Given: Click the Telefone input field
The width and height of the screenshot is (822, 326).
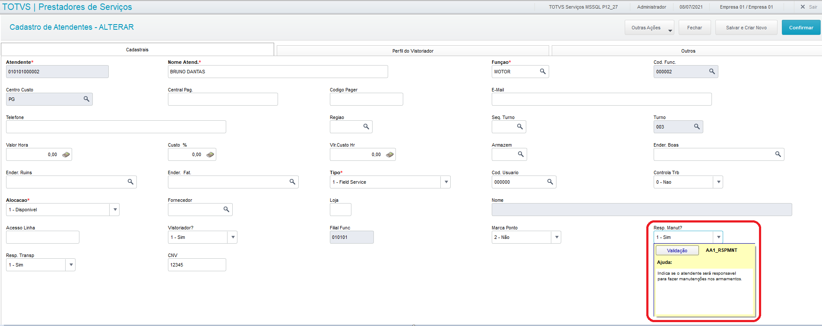Looking at the screenshot, I should (116, 127).
